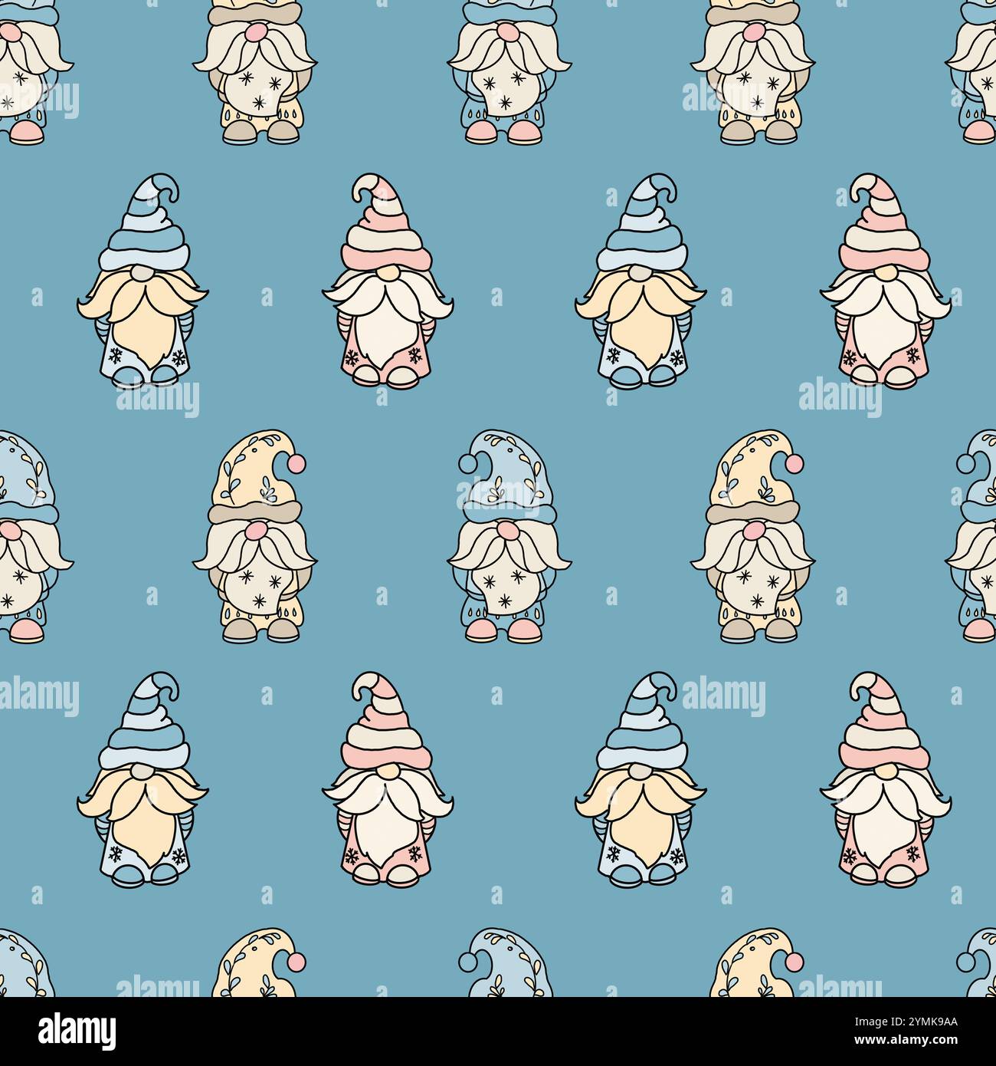The image size is (996, 1066).
Task: Click the alamy watermark under the second-row rightmost gnome
Action: [840, 398]
